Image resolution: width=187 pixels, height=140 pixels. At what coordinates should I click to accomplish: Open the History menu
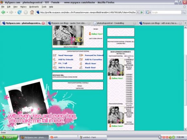coord(23,7)
